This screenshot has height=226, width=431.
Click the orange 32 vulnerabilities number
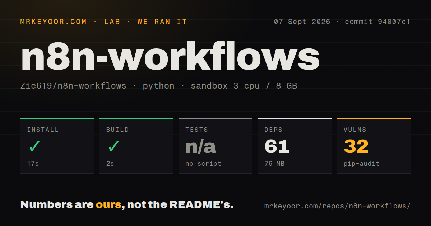click(x=356, y=146)
